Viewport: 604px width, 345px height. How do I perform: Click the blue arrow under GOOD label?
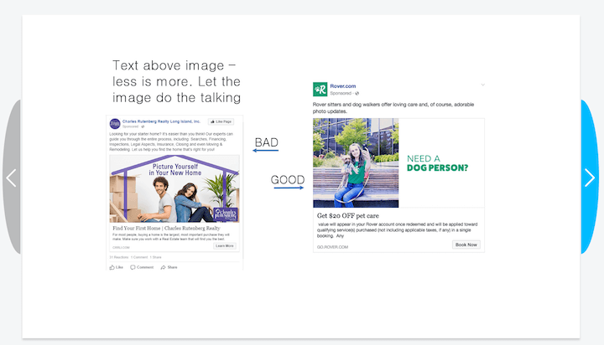(288, 188)
